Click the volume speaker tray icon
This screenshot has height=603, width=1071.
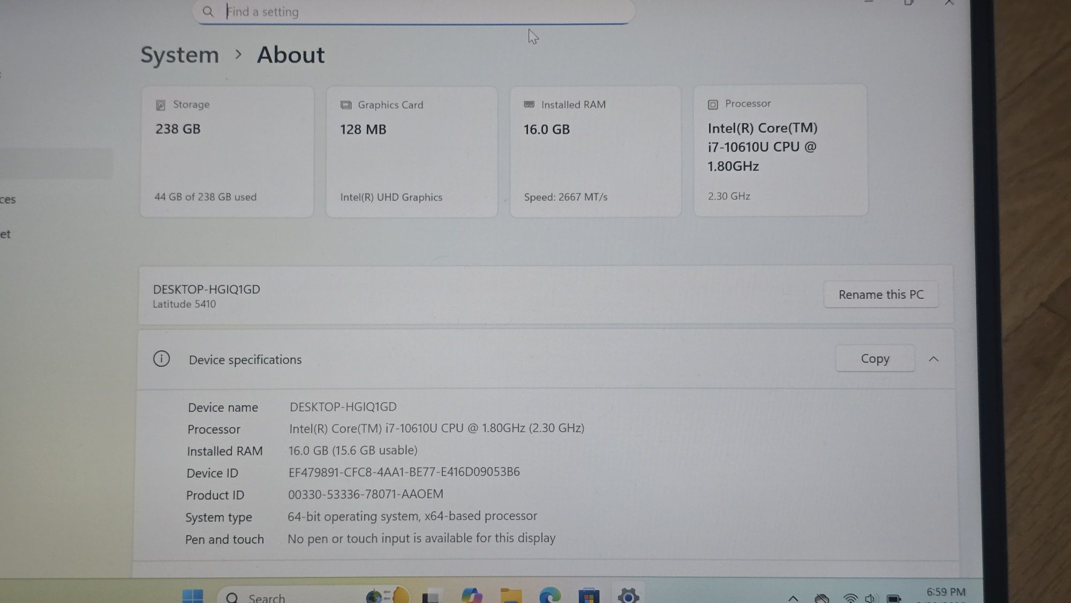click(x=870, y=598)
